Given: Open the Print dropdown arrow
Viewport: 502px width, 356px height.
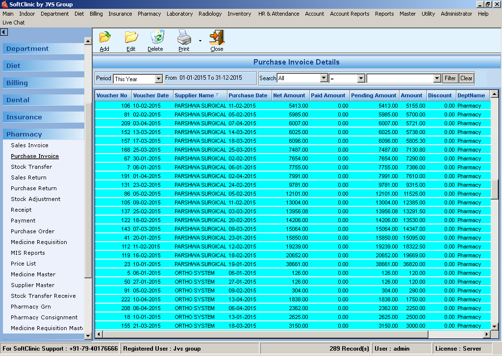Looking at the screenshot, I should 200,41.
